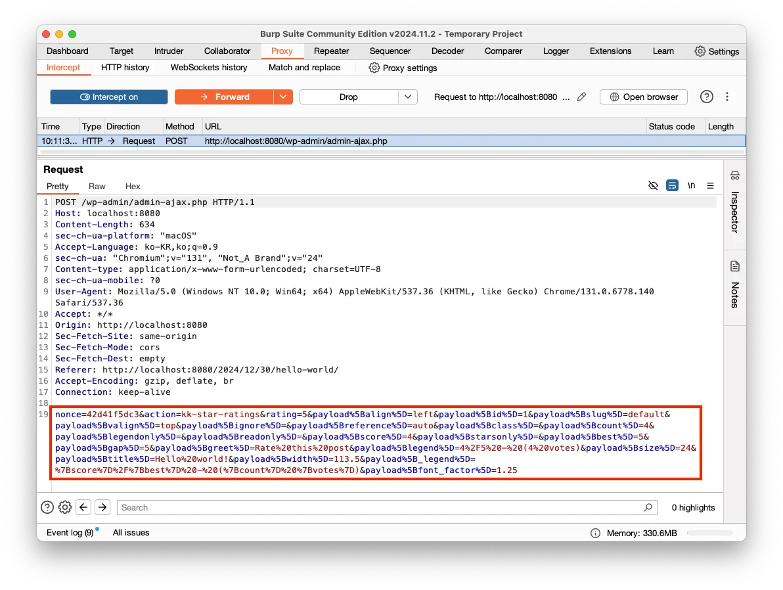Open the WebSockets history sub-tab
783x590 pixels.
(x=209, y=68)
